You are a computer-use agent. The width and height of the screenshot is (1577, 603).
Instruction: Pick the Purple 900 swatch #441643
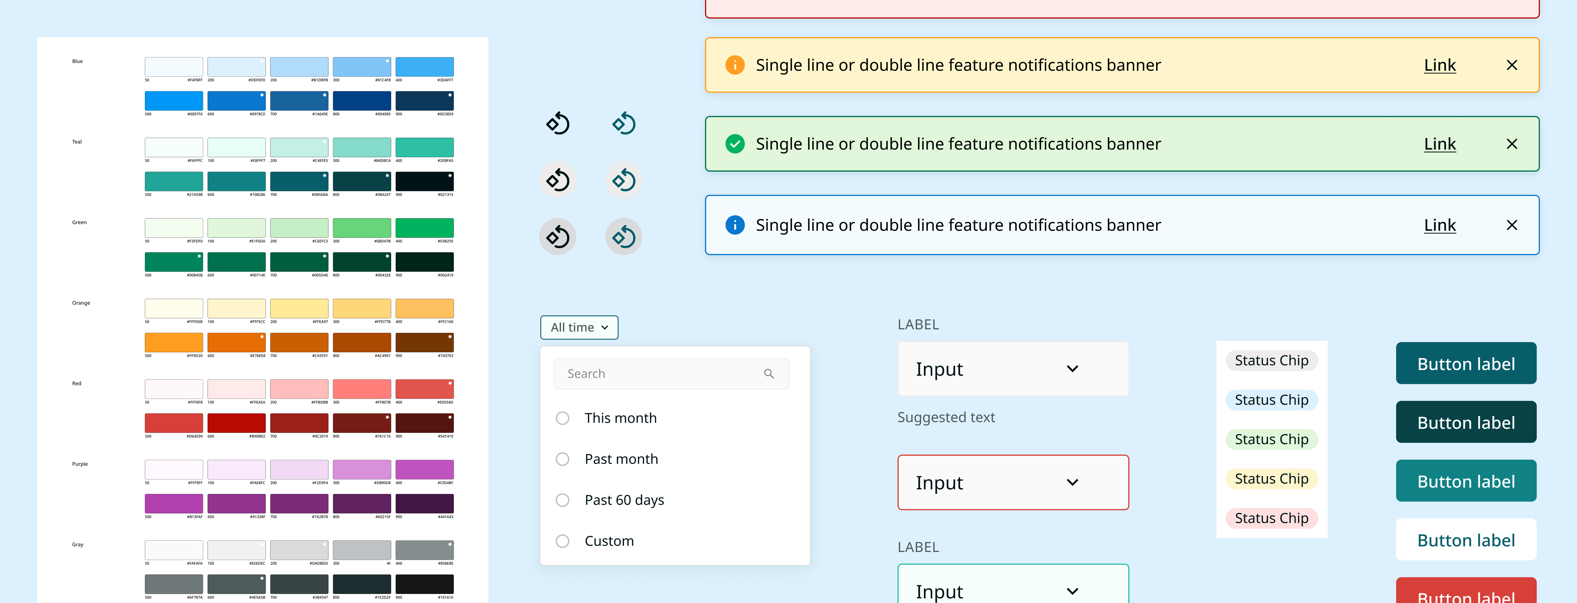point(424,504)
